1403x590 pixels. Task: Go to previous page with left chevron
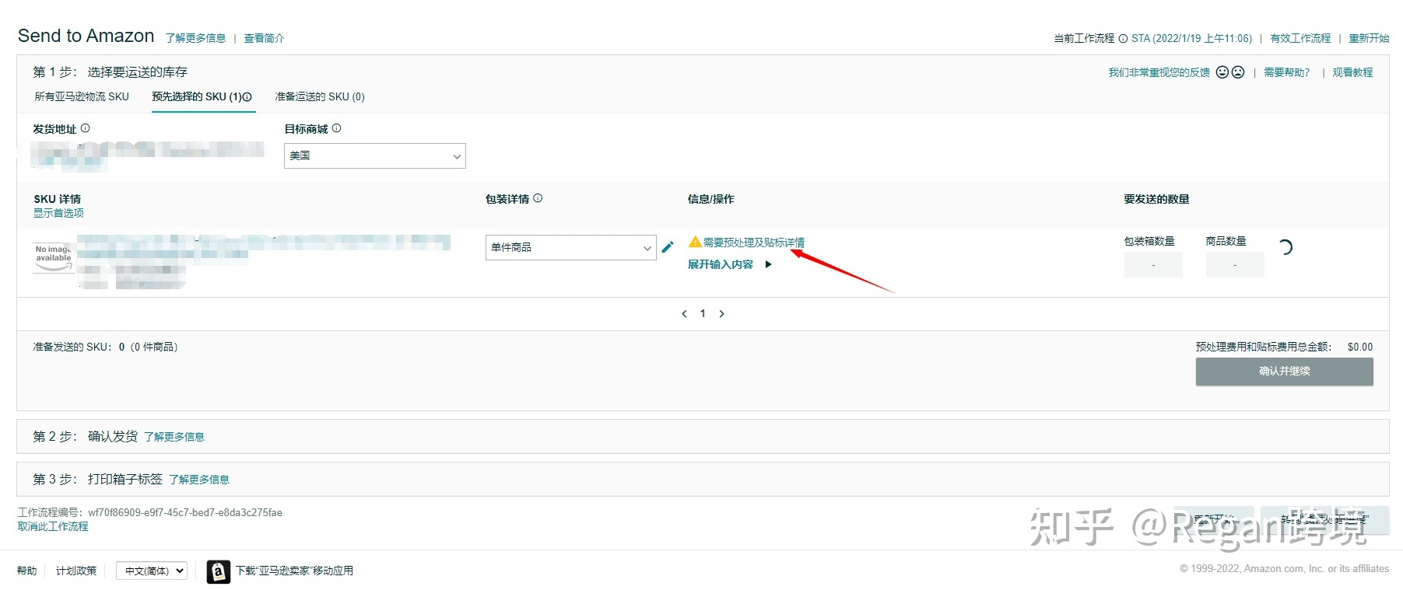pyautogui.click(x=684, y=314)
